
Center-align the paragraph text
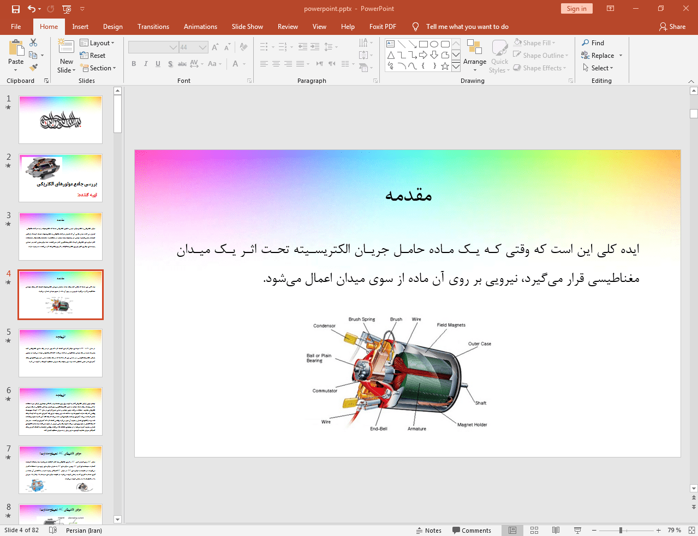pos(276,64)
